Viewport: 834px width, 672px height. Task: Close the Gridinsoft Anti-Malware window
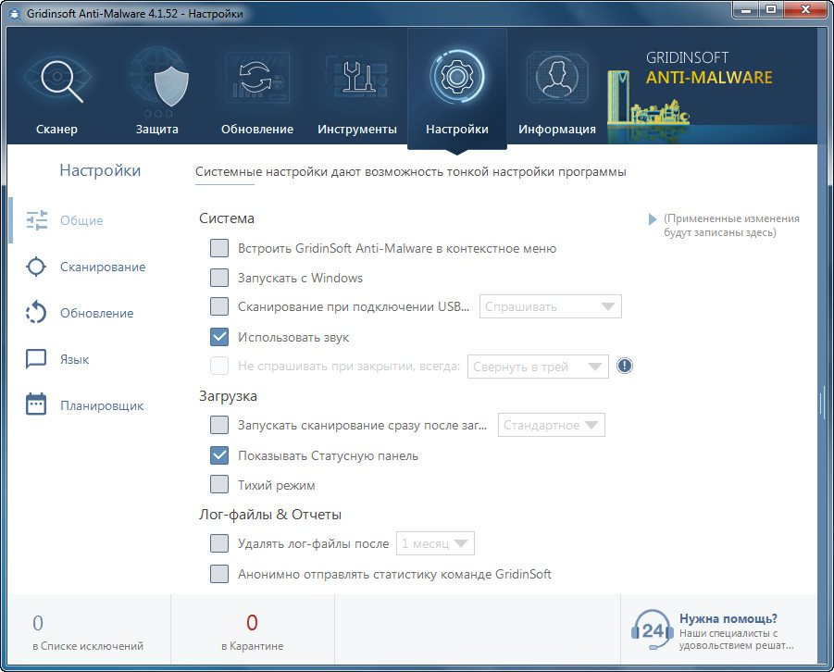(805, 9)
